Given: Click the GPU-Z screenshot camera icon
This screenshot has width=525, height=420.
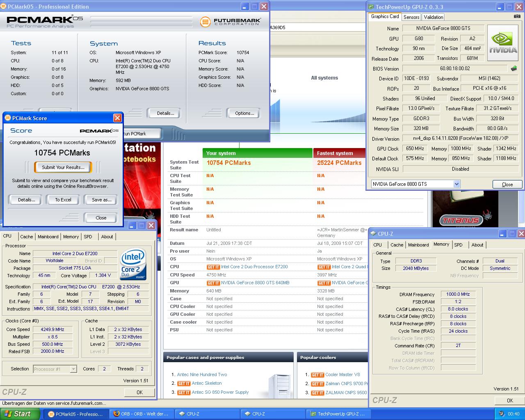Looking at the screenshot, I should [x=517, y=16].
